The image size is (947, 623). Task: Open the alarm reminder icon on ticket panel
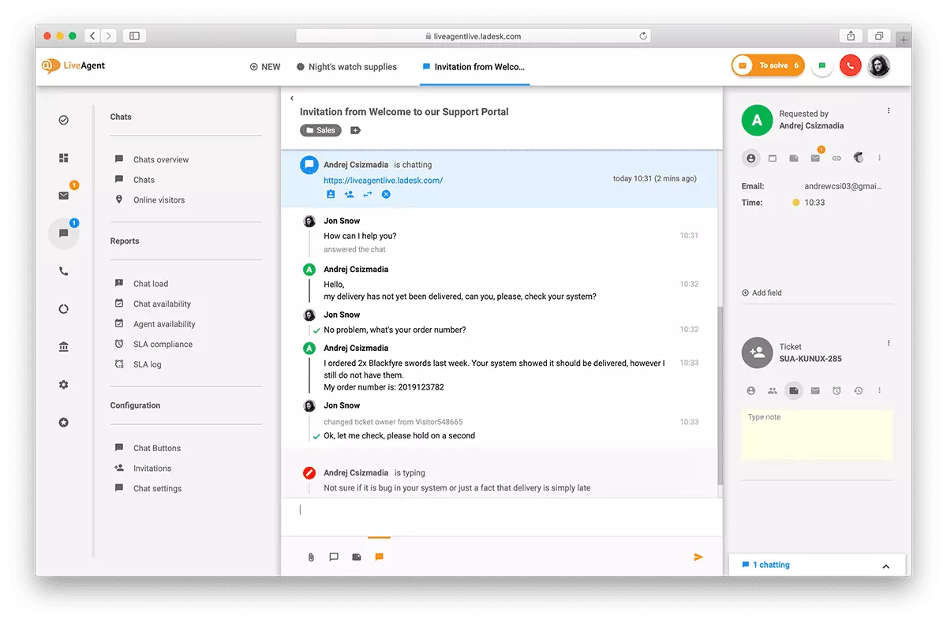point(836,390)
